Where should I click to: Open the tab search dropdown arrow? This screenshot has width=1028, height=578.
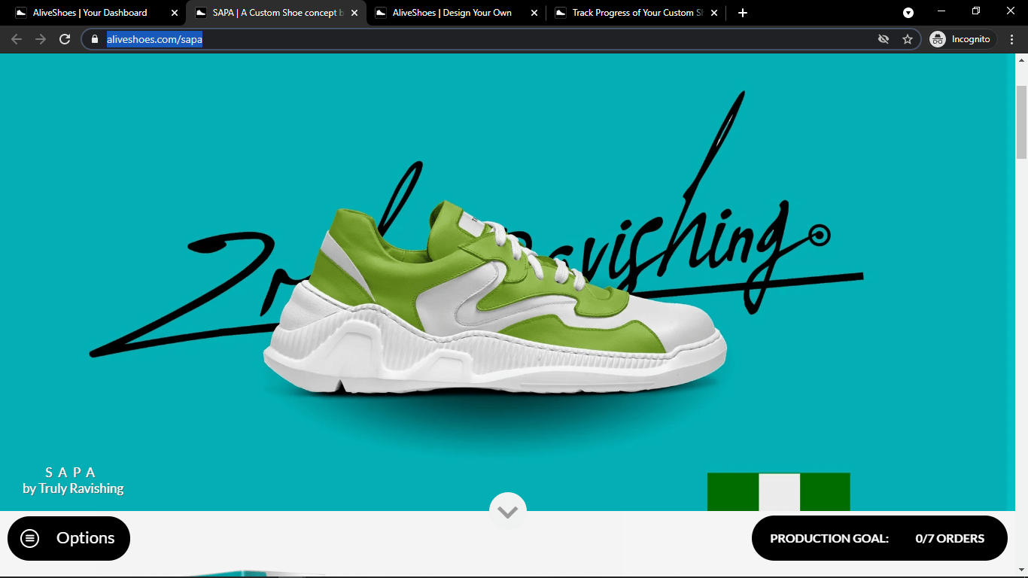click(x=908, y=13)
